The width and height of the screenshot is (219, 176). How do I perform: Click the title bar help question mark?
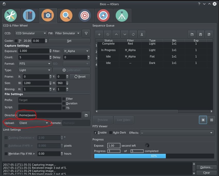point(199,4)
